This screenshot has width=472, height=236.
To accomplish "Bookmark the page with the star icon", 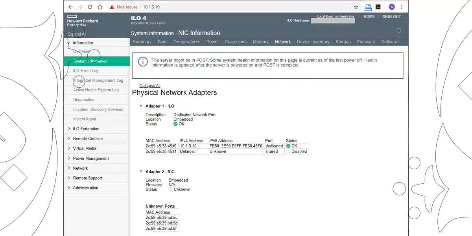I will [x=356, y=7].
